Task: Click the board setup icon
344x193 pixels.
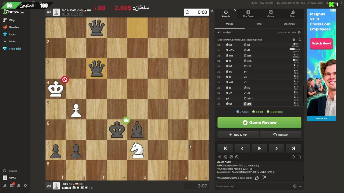Action: 231,157
